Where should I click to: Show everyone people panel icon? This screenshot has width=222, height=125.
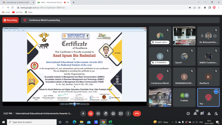(195, 114)
